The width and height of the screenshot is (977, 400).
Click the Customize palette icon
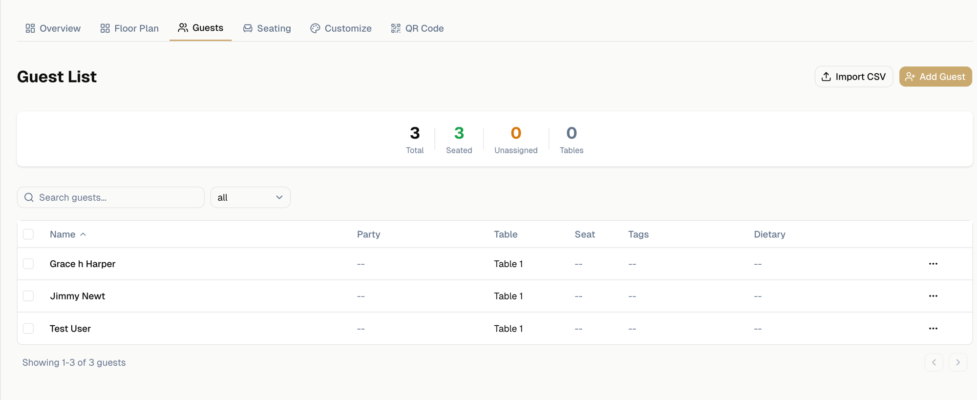(x=315, y=28)
